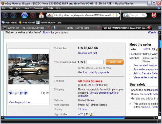Click the Google search magnifier icon
The image size is (162, 124).
(144, 15)
